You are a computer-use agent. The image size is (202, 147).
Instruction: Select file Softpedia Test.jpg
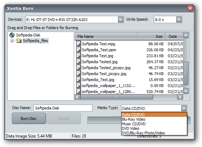click(98, 56)
